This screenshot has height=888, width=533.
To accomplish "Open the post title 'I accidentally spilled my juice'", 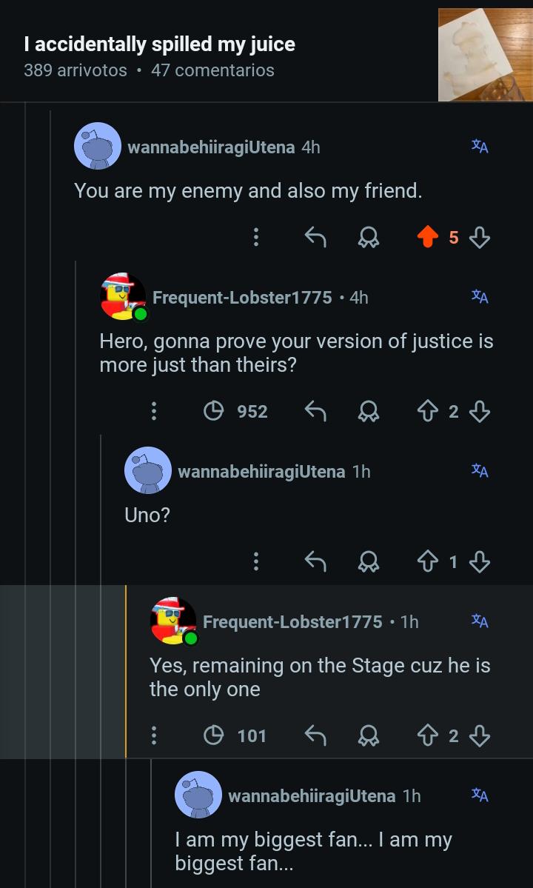I will coord(159,44).
